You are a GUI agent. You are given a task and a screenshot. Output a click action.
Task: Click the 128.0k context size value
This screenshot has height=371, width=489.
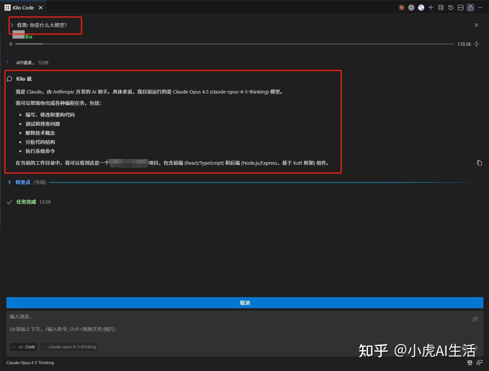pos(464,44)
